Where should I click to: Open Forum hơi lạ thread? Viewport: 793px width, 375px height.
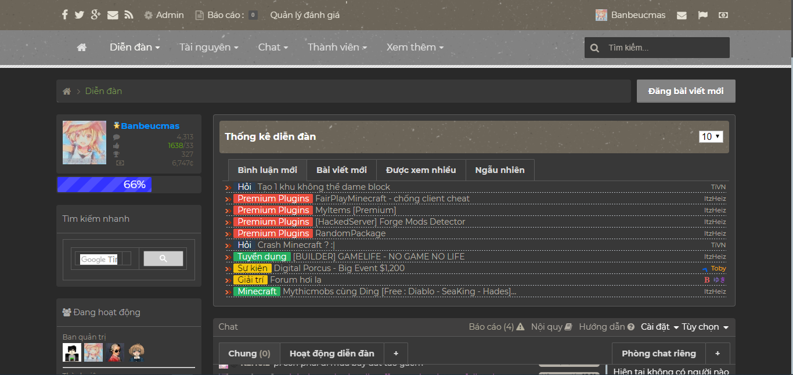click(x=295, y=280)
